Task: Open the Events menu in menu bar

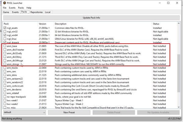Action: click(x=12, y=8)
